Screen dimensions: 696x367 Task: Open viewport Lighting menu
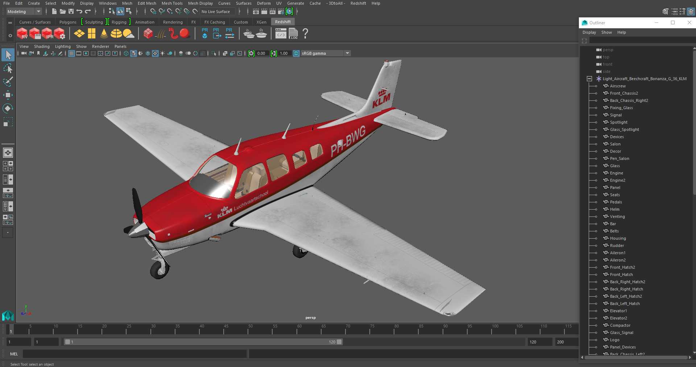(x=63, y=46)
